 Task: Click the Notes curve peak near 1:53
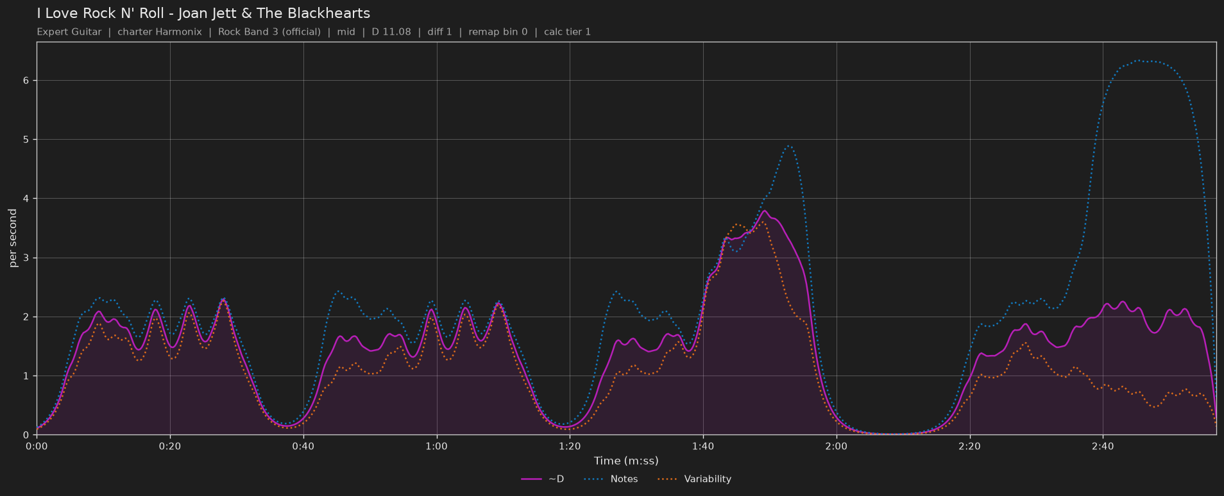coord(790,146)
